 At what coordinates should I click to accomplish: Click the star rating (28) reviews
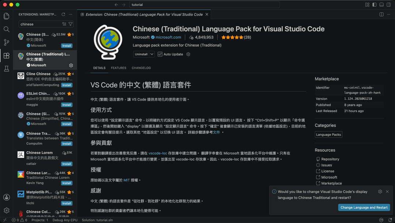point(236,37)
